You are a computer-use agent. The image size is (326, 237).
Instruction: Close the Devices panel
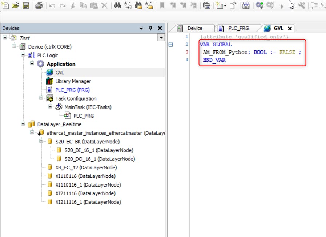(x=160, y=28)
